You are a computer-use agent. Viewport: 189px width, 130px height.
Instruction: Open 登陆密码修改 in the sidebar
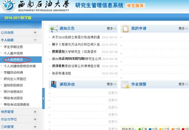coord(13,85)
